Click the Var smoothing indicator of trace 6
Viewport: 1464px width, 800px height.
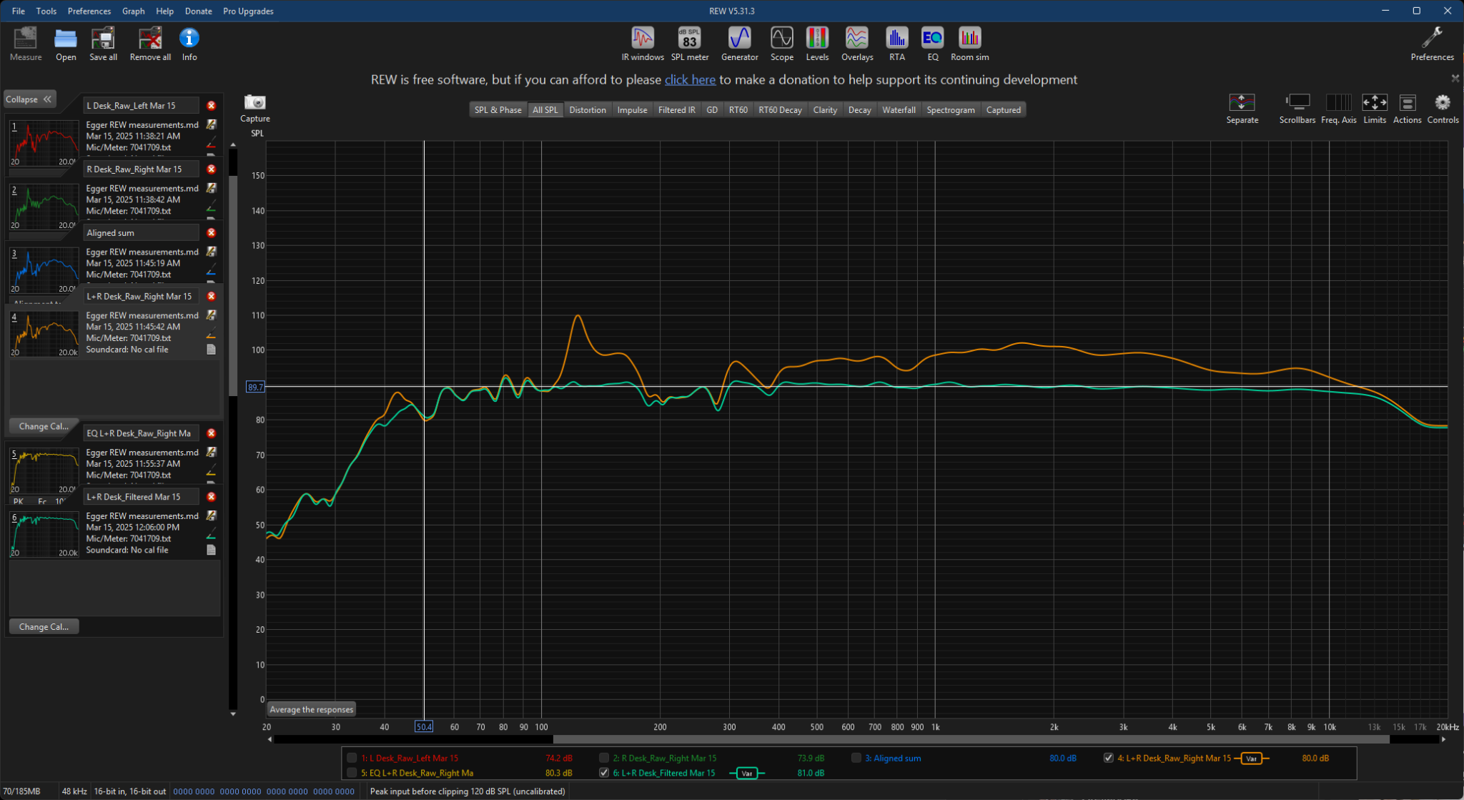coord(747,773)
